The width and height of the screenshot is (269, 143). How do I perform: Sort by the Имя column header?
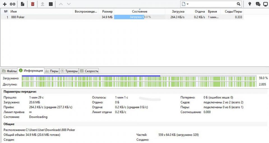coord(13,11)
